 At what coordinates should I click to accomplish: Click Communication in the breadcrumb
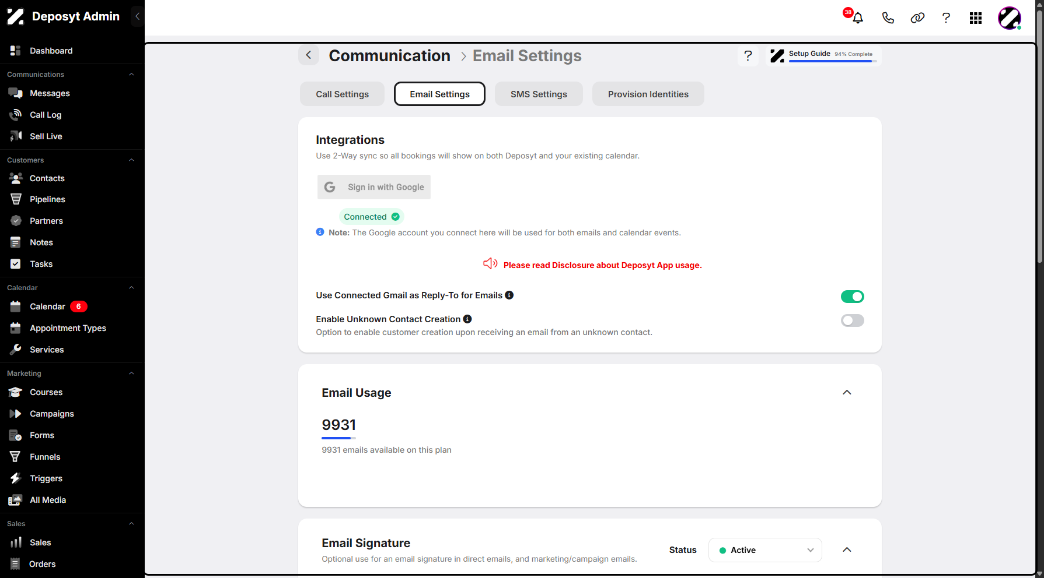tap(389, 55)
